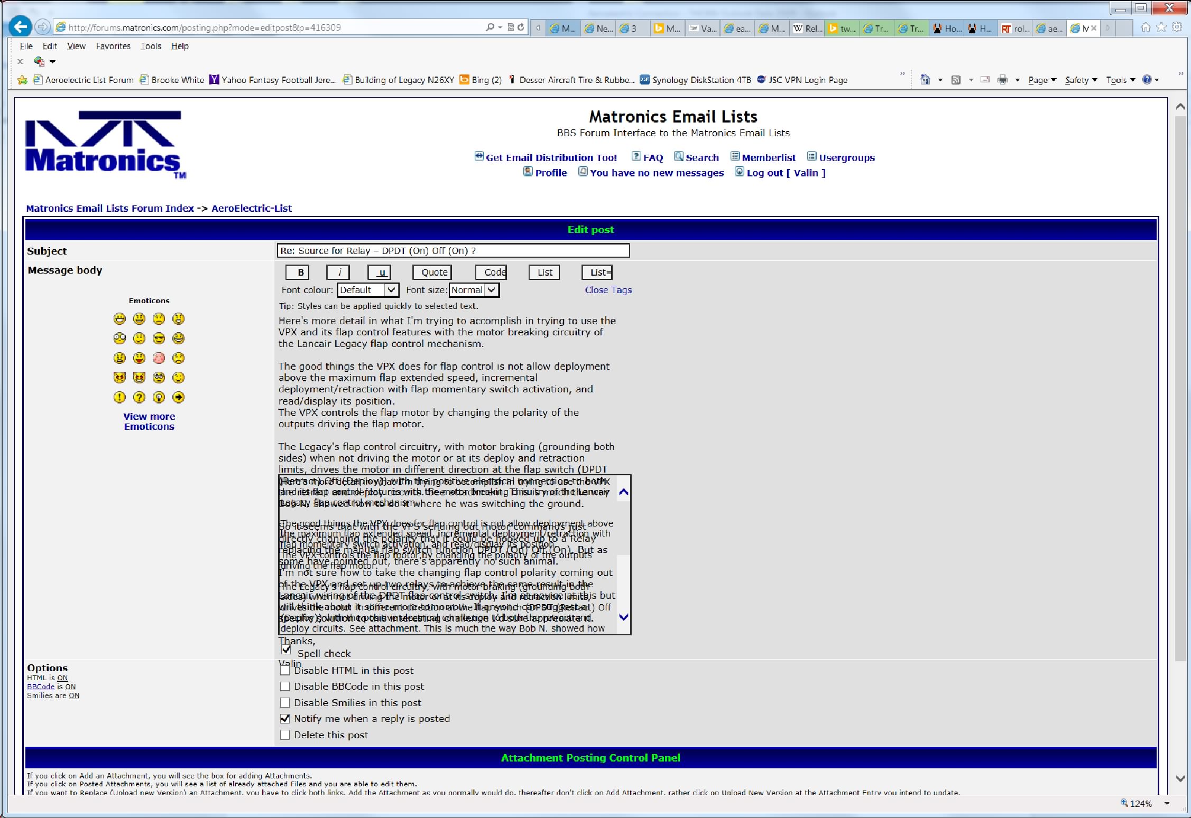The image size is (1191, 818).
Task: Insert the winking emoticon
Action: 178,377
